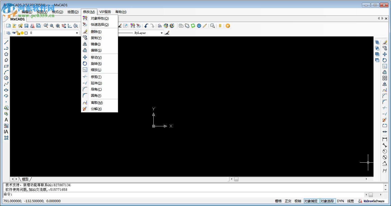Click 修剪(T) trim menu entry
391x206 pixels.
(99, 77)
